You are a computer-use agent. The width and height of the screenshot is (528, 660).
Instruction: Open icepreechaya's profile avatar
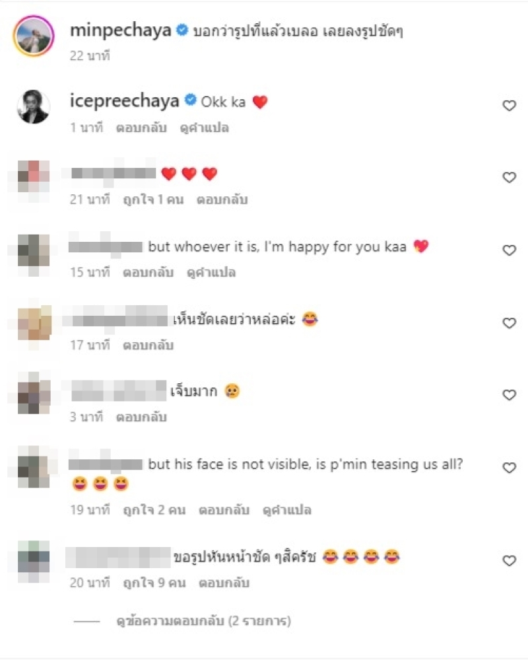(x=34, y=106)
